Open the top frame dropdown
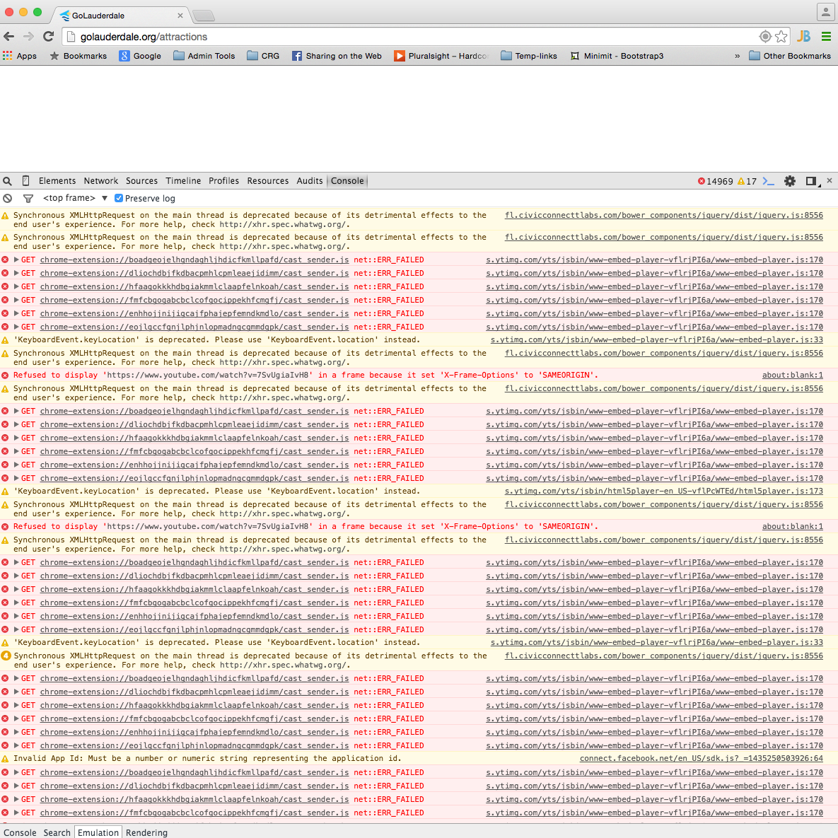838x838 pixels. tap(76, 198)
